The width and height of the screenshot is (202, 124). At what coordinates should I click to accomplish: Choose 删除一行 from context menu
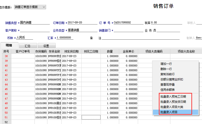pos(166,69)
